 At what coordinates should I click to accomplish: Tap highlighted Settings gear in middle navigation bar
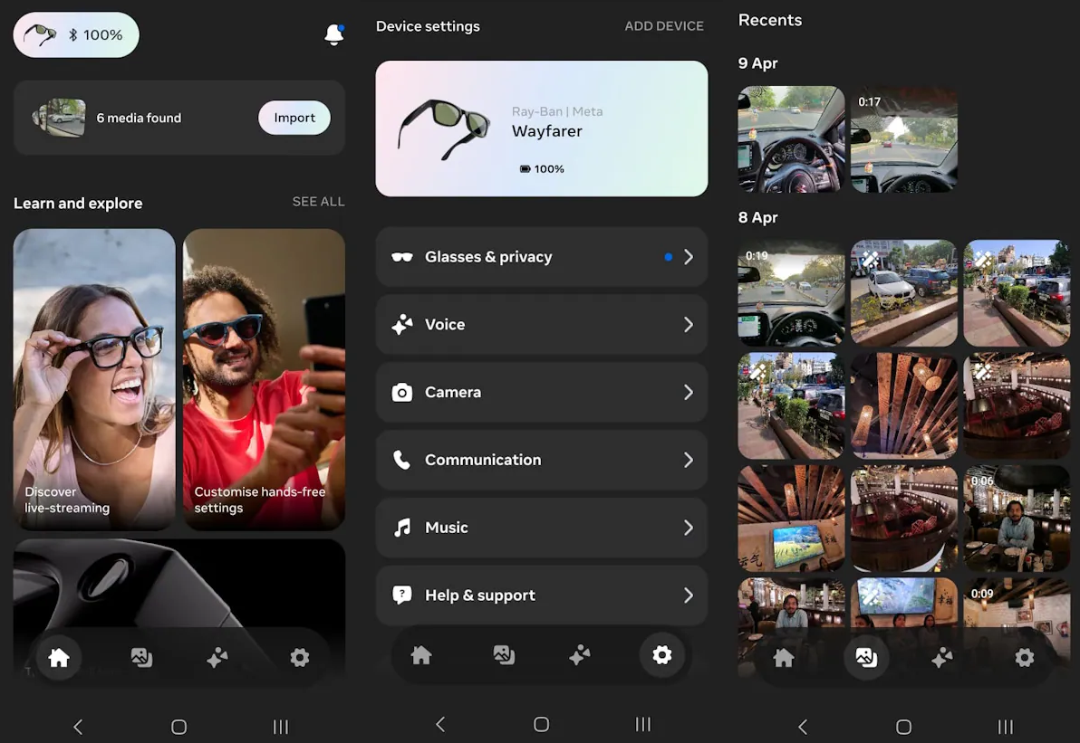click(662, 655)
